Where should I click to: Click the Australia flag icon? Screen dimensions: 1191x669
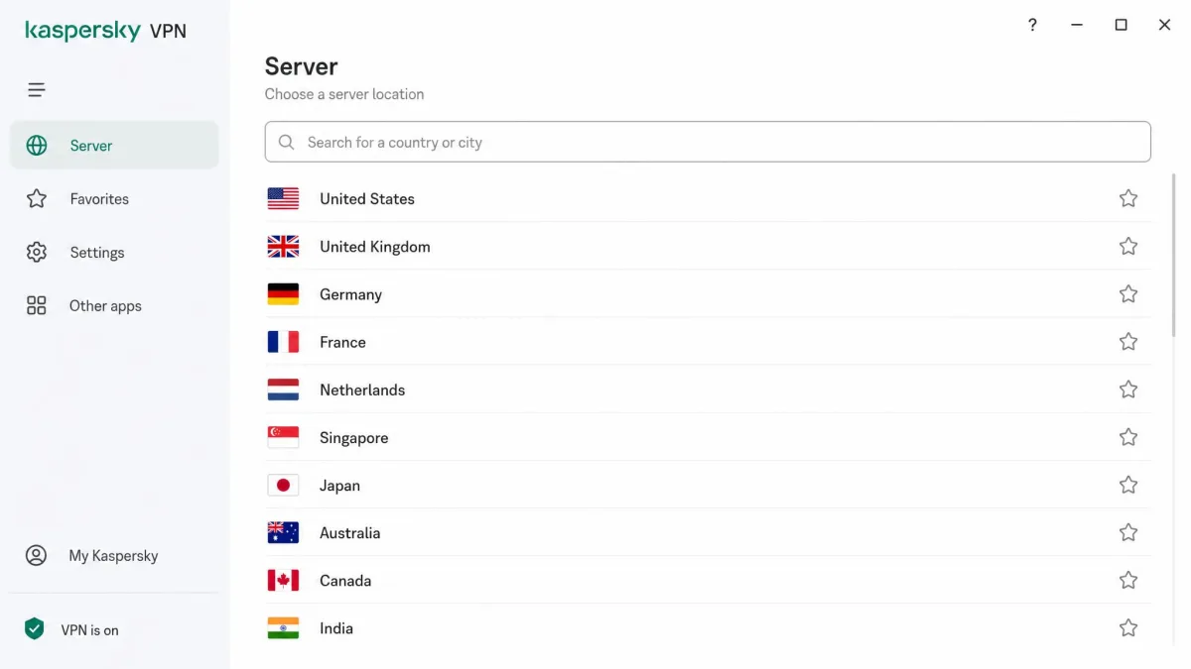283,533
